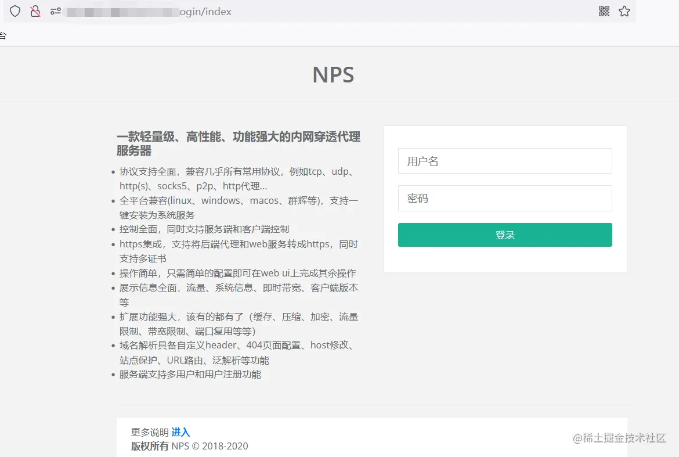Click the bullet 控制全面 server and client control
The image size is (679, 457).
pos(204,229)
